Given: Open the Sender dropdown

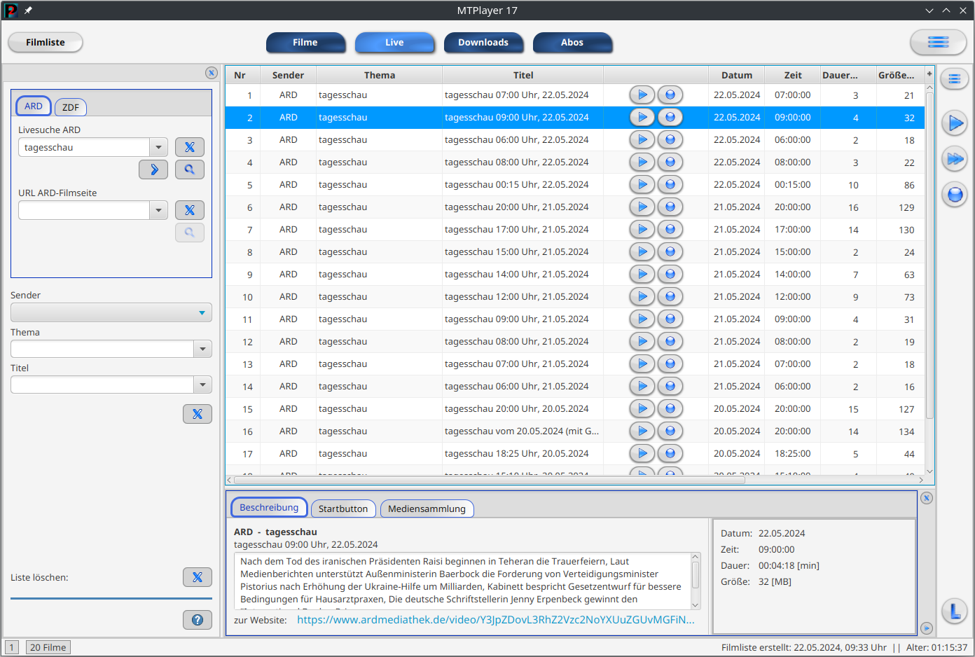Looking at the screenshot, I should click(x=111, y=312).
